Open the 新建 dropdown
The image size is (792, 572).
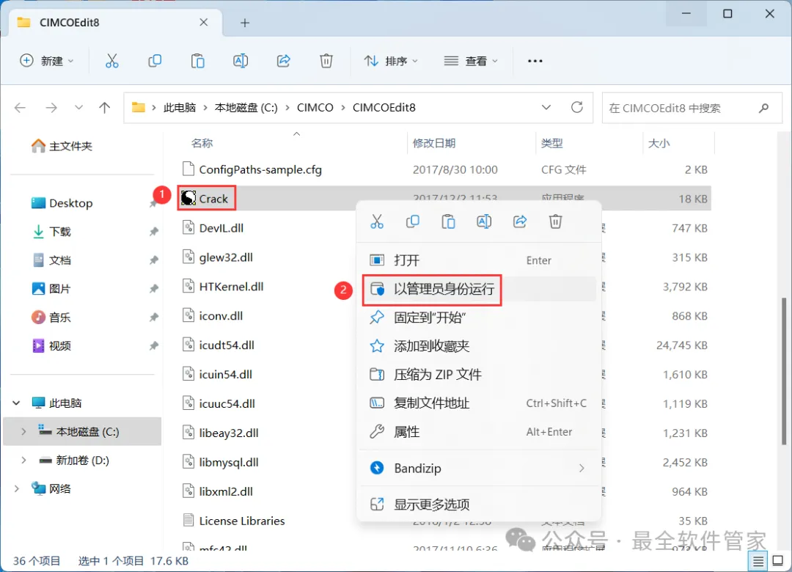46,61
